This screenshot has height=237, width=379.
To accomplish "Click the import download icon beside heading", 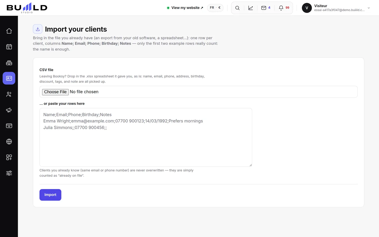I will click(x=38, y=29).
